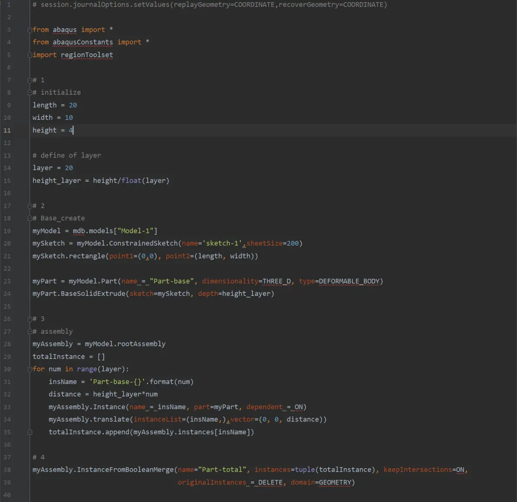517x502 pixels.
Task: Click fold marker beside 'import regionToolset'
Action: coord(29,55)
